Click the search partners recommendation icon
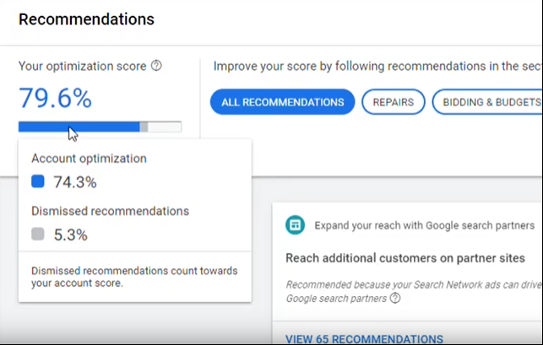This screenshot has width=543, height=345. click(x=295, y=225)
